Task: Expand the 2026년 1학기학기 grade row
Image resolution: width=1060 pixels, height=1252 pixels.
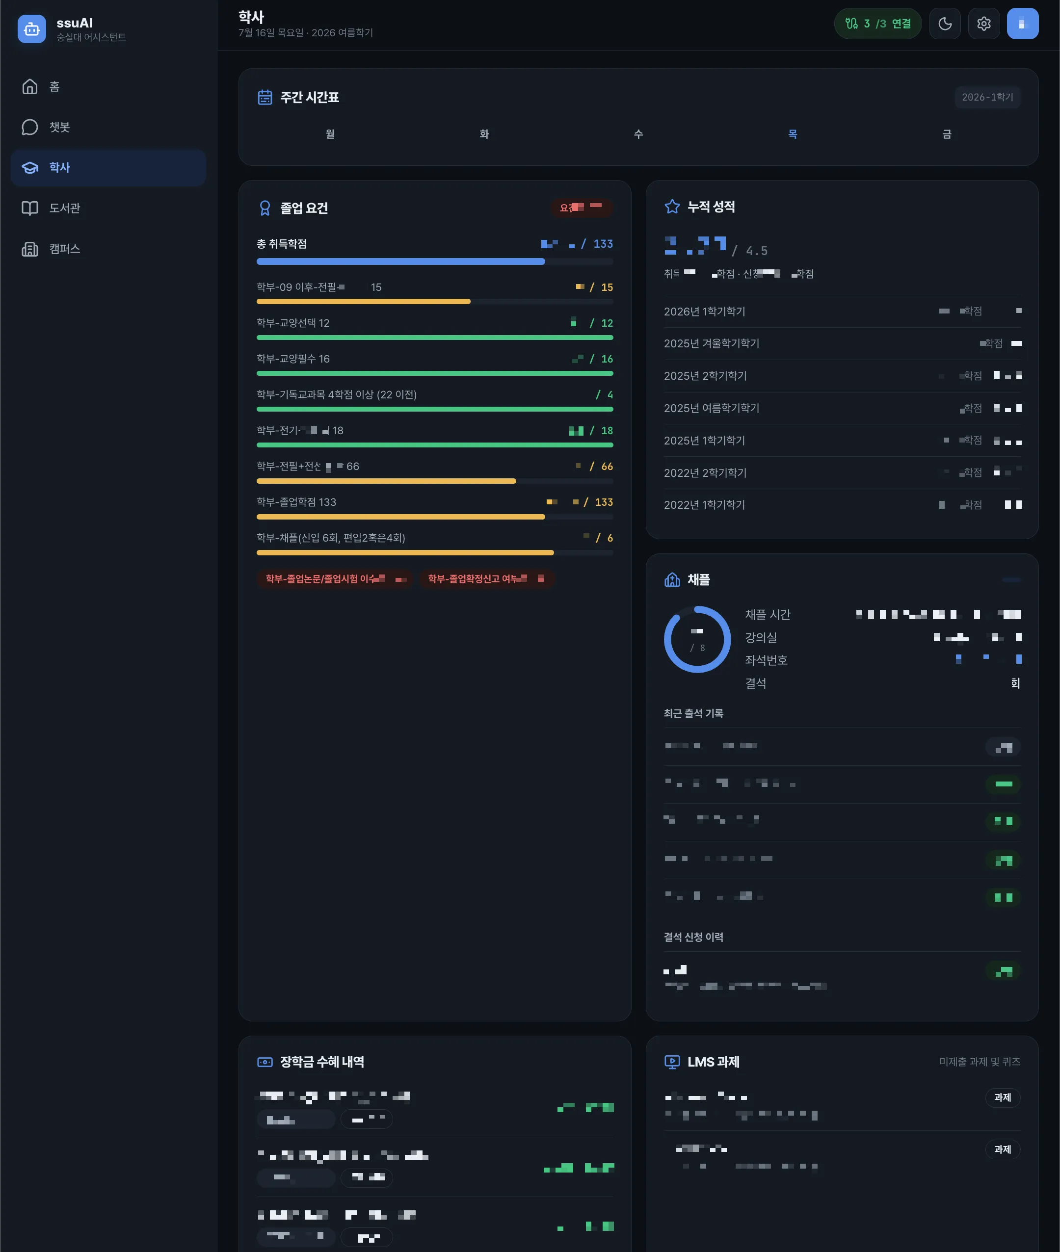Action: click(842, 311)
